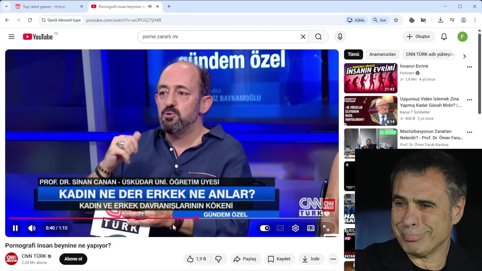This screenshot has width=482, height=271.
Task: Open options for the Mastürbasyonun Zararları video
Action: [469, 132]
